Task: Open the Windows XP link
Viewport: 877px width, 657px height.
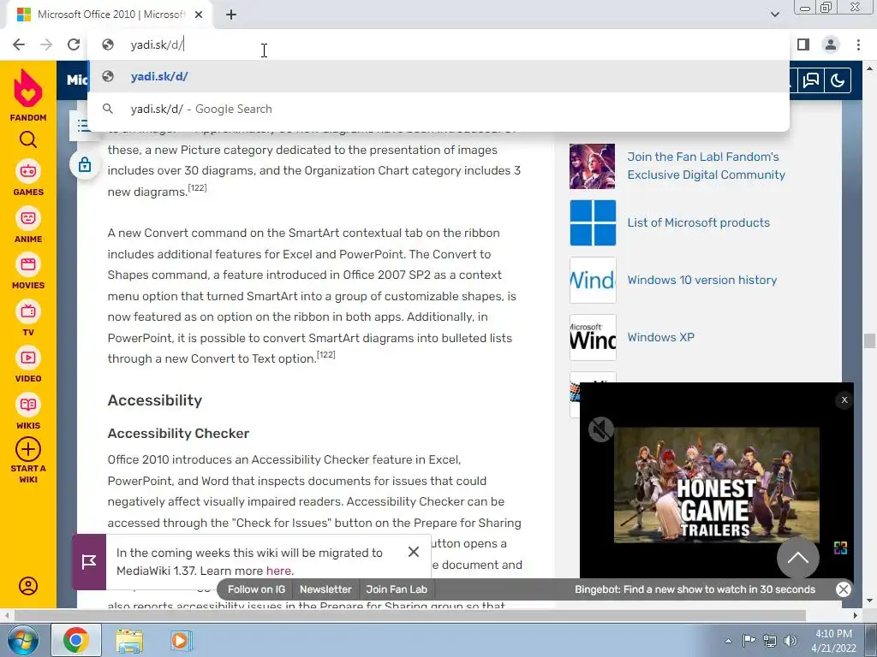Action: (x=660, y=337)
